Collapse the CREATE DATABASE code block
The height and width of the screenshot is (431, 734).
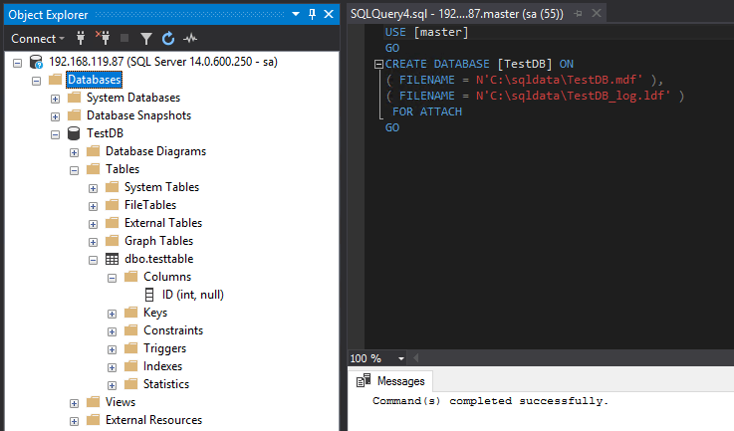pos(377,64)
